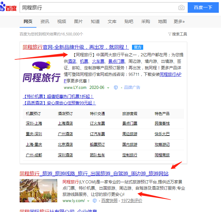The width and height of the screenshot is (221, 212).
Task: Open the 图片 tab
Action: click(78, 21)
